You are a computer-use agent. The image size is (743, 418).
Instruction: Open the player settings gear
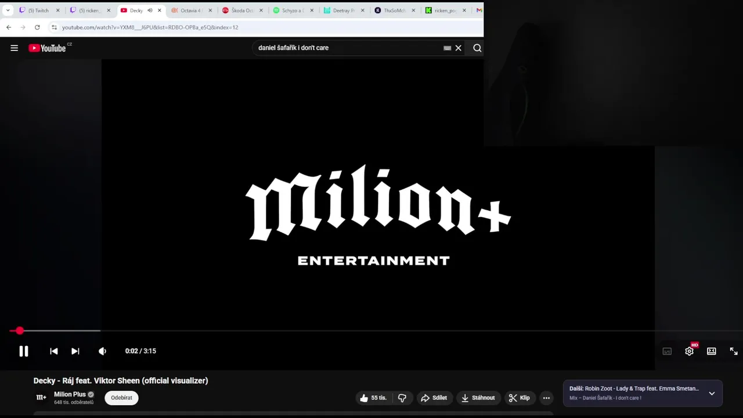[689, 351]
